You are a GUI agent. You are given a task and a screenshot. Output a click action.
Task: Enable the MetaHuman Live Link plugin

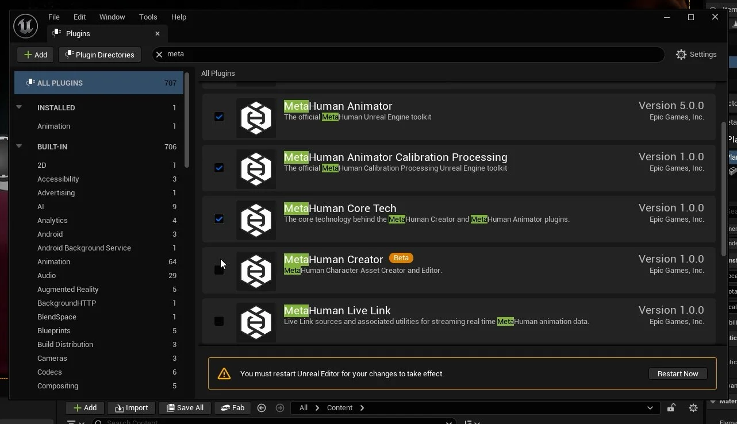(219, 321)
